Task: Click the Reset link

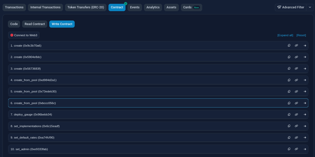Action: pos(301,35)
